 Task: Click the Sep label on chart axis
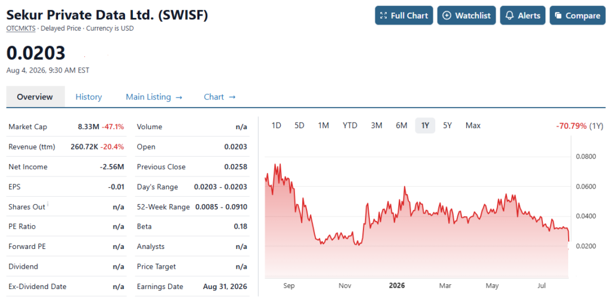point(289,285)
